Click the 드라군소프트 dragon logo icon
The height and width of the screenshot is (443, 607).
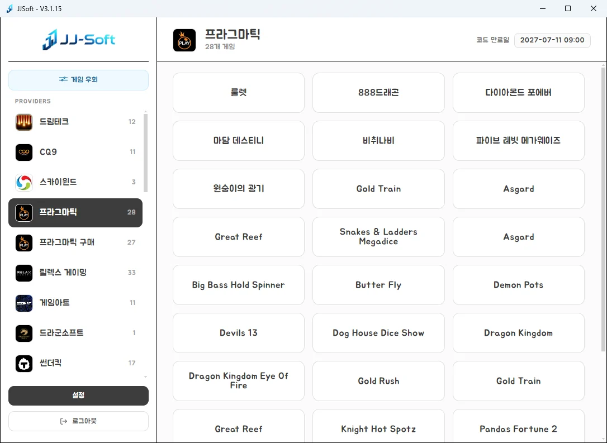point(24,333)
